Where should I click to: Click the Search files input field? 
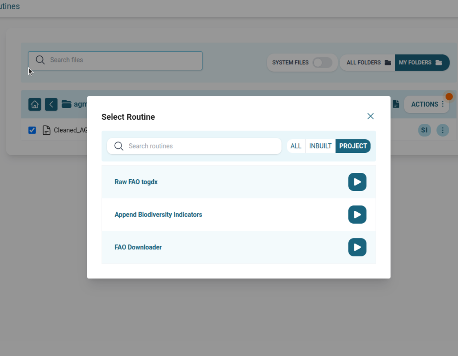pos(115,61)
